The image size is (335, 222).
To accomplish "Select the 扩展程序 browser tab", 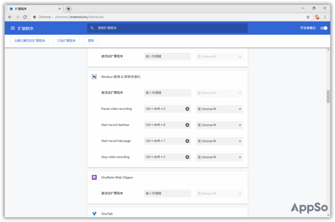I will 35,9.
